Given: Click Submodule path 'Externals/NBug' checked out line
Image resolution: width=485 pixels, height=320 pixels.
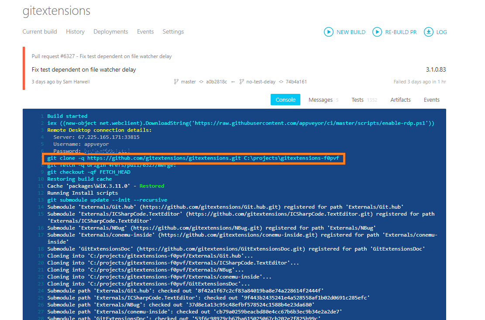Looking at the screenshot, I should pyautogui.click(x=181, y=305).
